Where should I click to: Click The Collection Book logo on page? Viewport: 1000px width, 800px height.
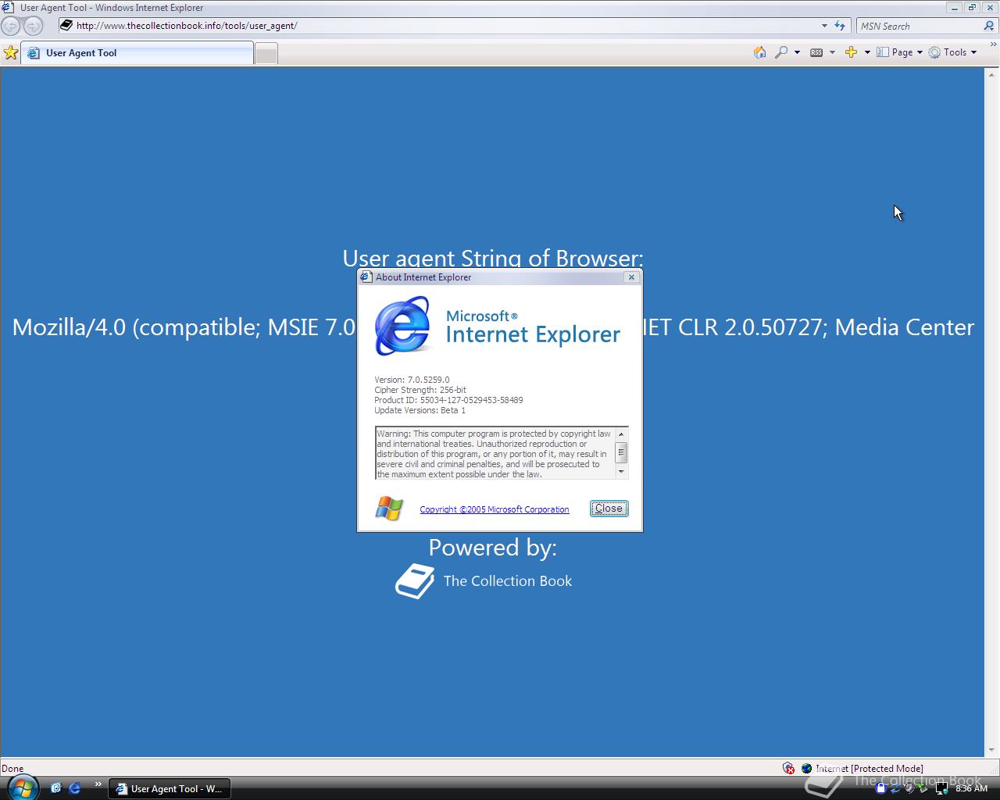(484, 581)
